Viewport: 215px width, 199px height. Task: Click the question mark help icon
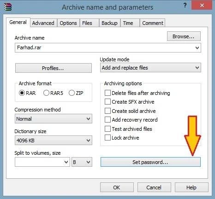coord(185,6)
